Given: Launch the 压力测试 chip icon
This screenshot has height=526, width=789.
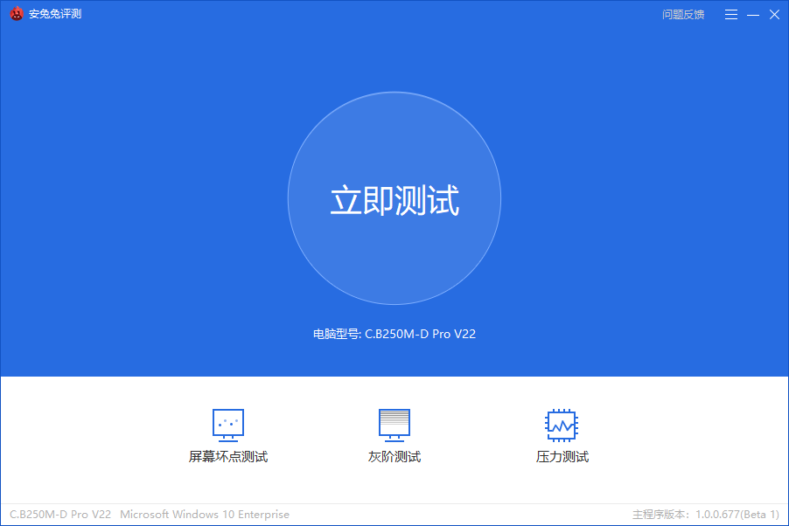Looking at the screenshot, I should pos(562,425).
